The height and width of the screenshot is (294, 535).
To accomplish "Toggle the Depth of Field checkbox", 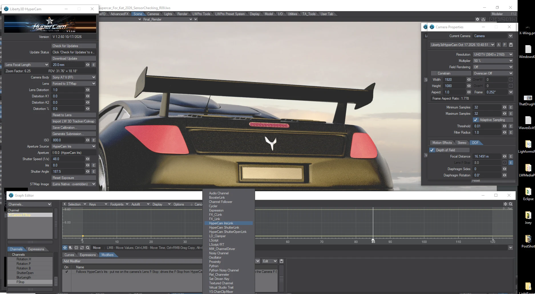I will tap(432, 150).
